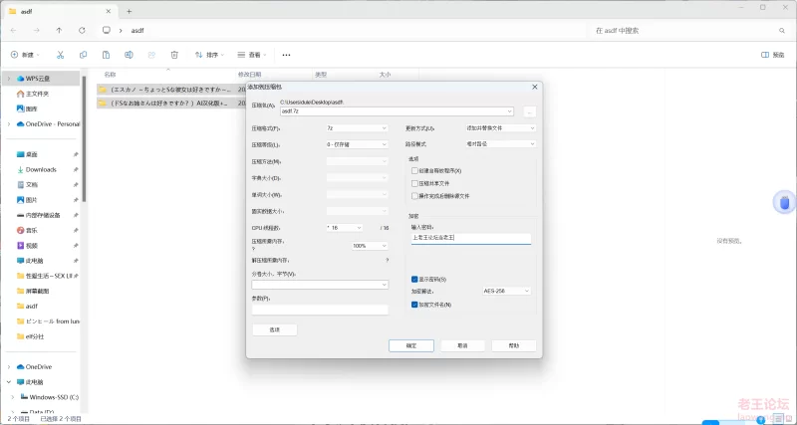Screen dimensions: 797x425
Task: Click 选项 Options button in archive dialog
Action: [275, 330]
